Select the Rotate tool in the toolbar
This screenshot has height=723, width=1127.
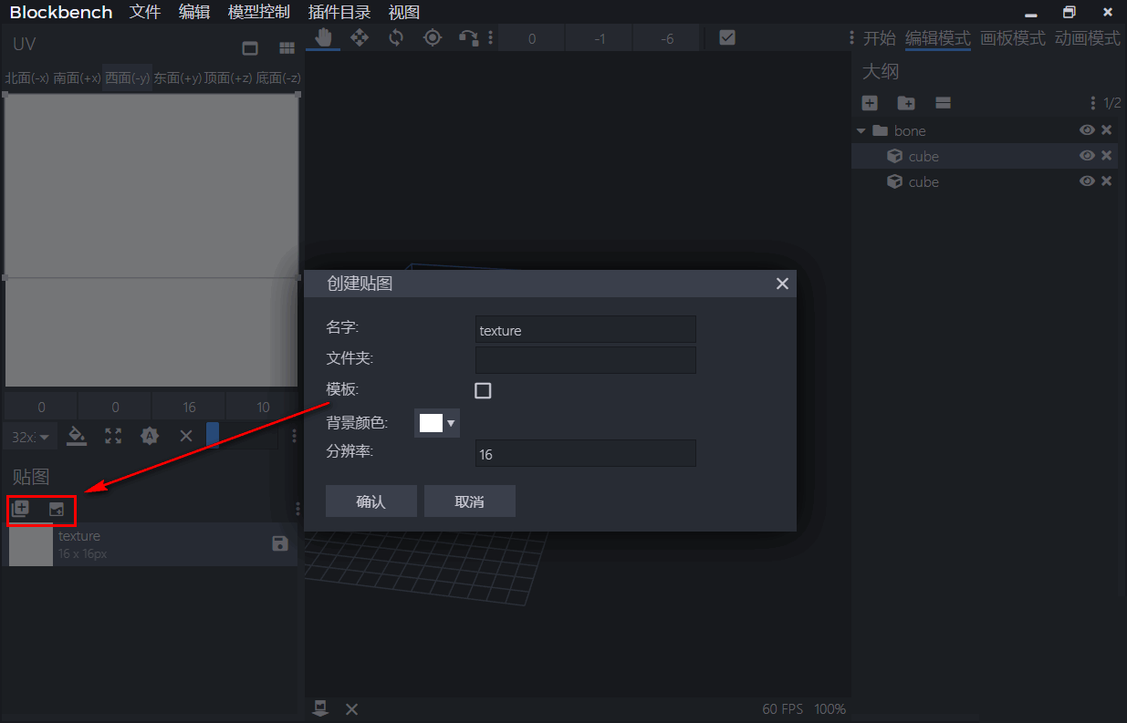pos(396,37)
